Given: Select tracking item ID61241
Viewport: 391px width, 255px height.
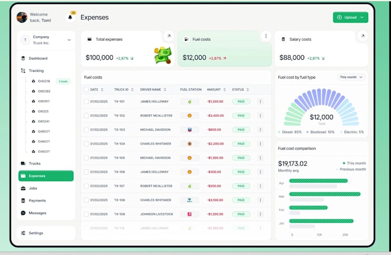Looking at the screenshot, I should click(43, 121).
